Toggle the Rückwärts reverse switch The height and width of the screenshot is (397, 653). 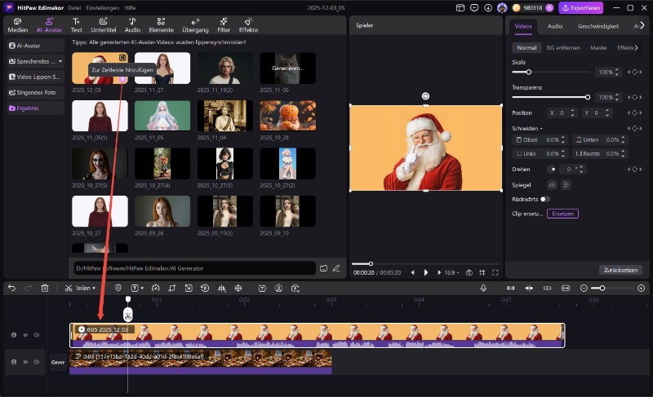tap(544, 200)
